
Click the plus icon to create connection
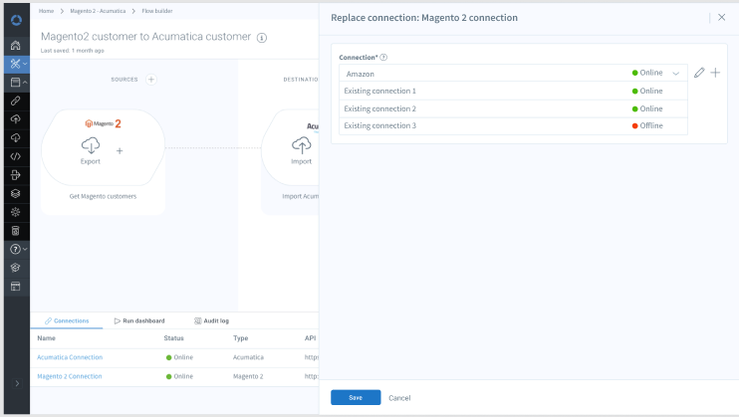click(715, 73)
